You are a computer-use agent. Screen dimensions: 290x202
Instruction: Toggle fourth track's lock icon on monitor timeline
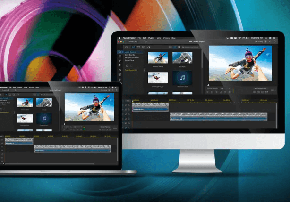[129, 119]
